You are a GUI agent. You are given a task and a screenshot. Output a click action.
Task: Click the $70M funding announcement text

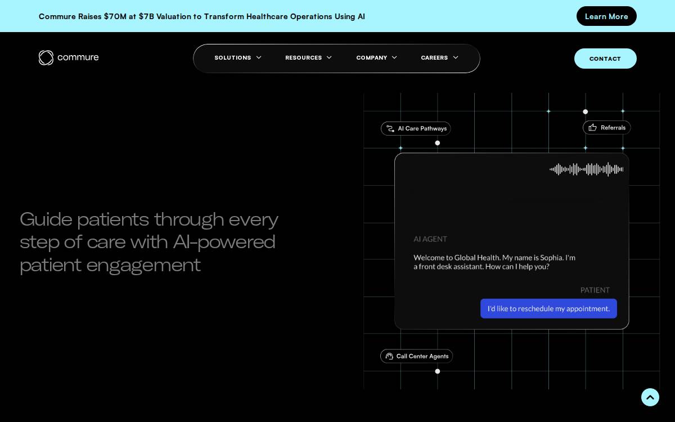click(202, 16)
